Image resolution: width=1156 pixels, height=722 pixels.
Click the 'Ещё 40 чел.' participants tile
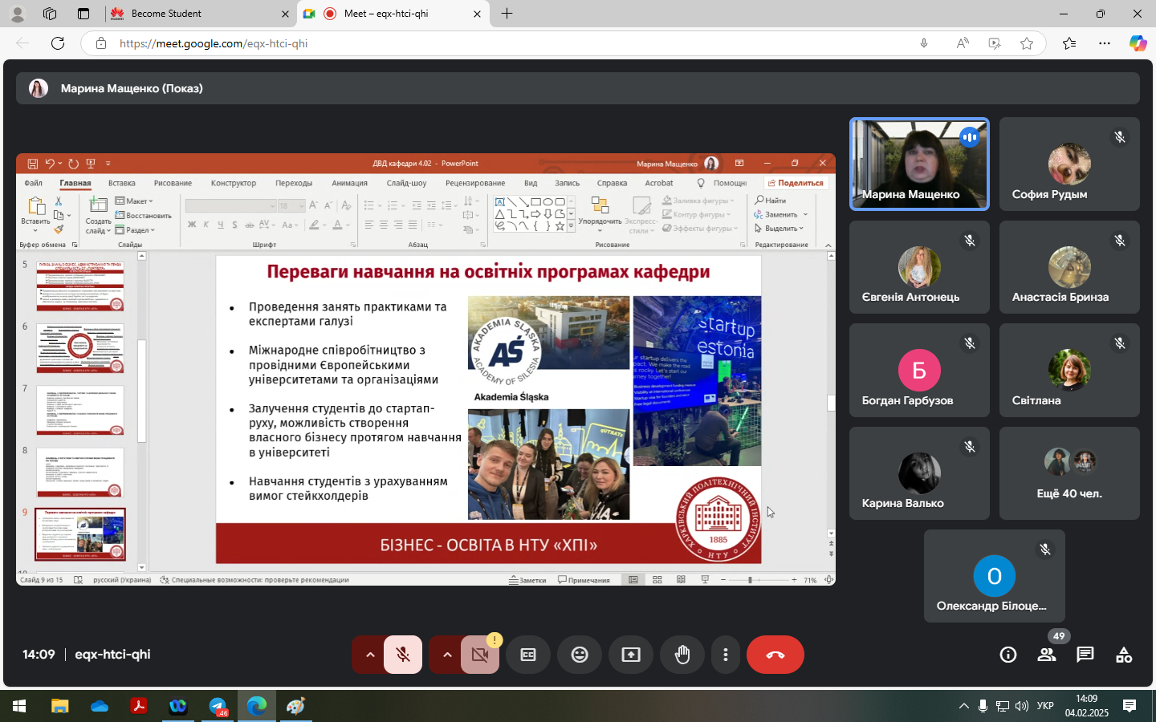[x=1069, y=473]
